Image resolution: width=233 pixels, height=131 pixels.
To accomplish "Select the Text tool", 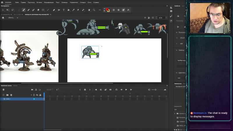I will point(63,10).
